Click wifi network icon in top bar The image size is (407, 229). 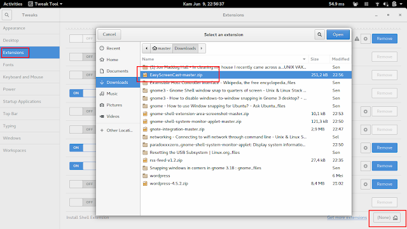coord(377,4)
